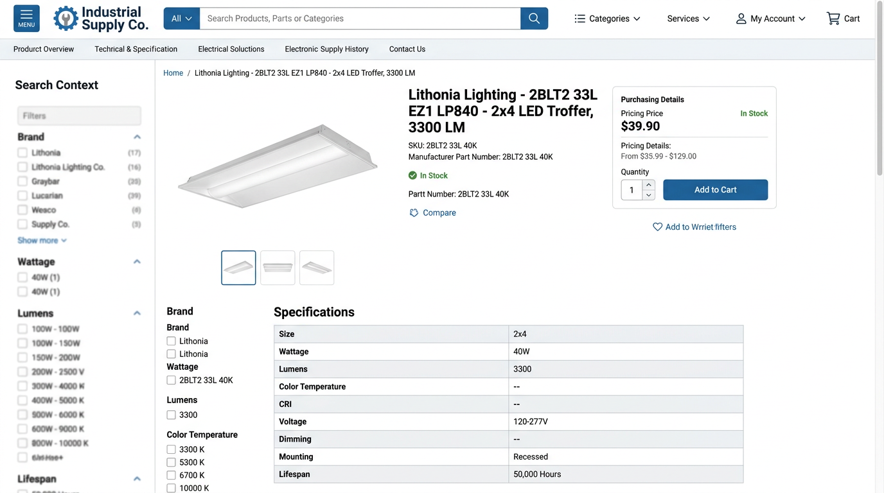Go to Home breadcrumb link
Viewport: 884px width, 493px height.
coord(173,73)
